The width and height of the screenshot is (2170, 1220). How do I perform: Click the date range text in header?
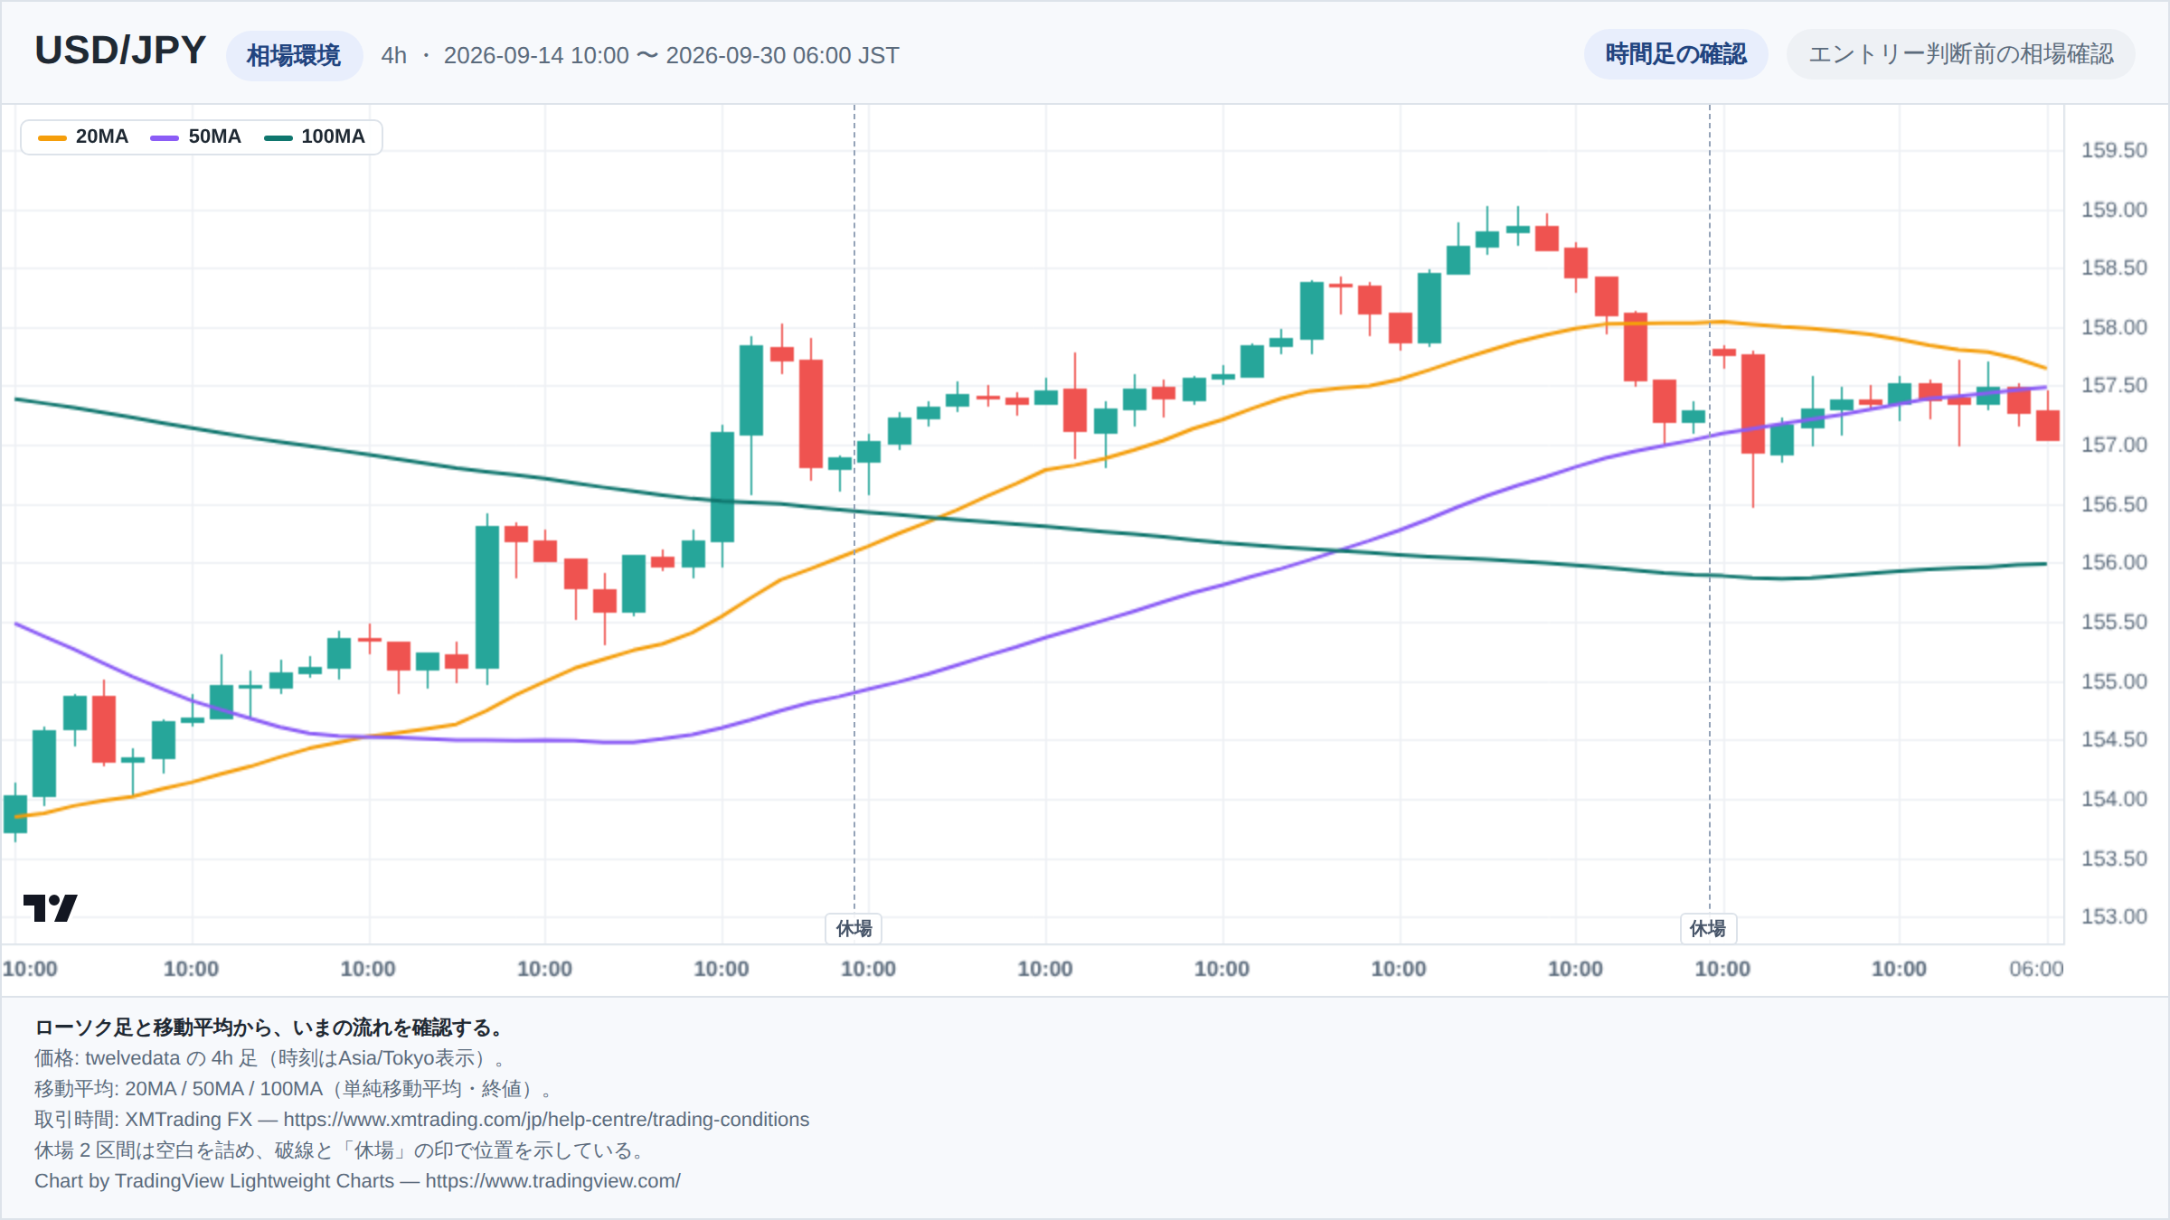coord(671,56)
